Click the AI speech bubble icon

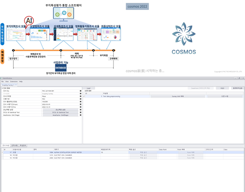click(29, 21)
